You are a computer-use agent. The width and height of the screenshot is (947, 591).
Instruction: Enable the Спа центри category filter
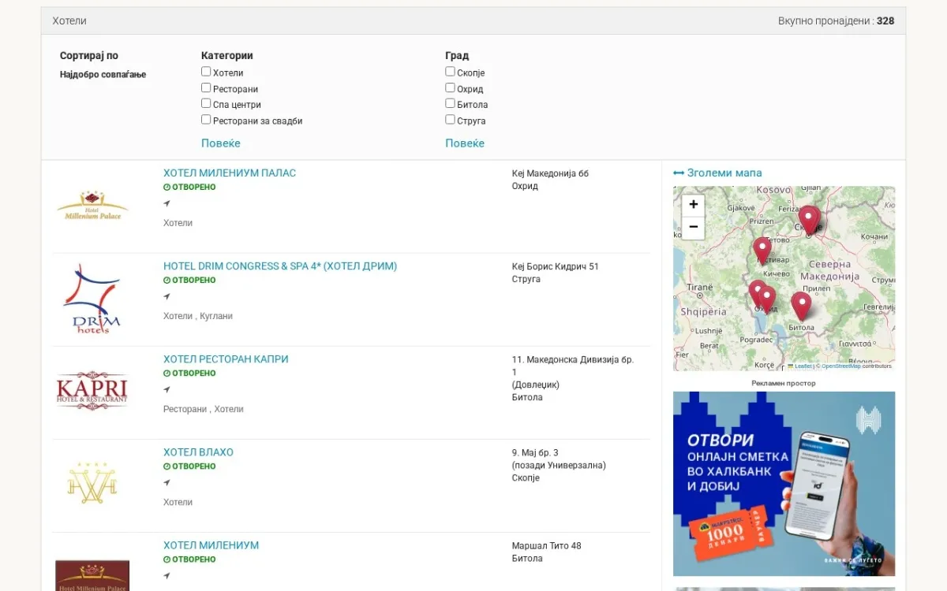click(x=206, y=104)
